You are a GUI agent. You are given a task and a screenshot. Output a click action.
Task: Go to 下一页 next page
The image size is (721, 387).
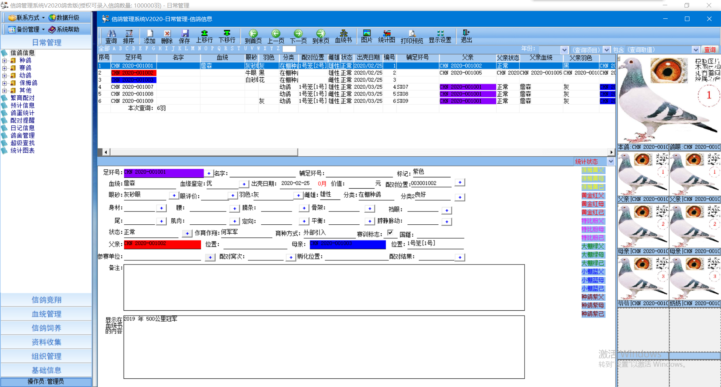[x=298, y=36]
